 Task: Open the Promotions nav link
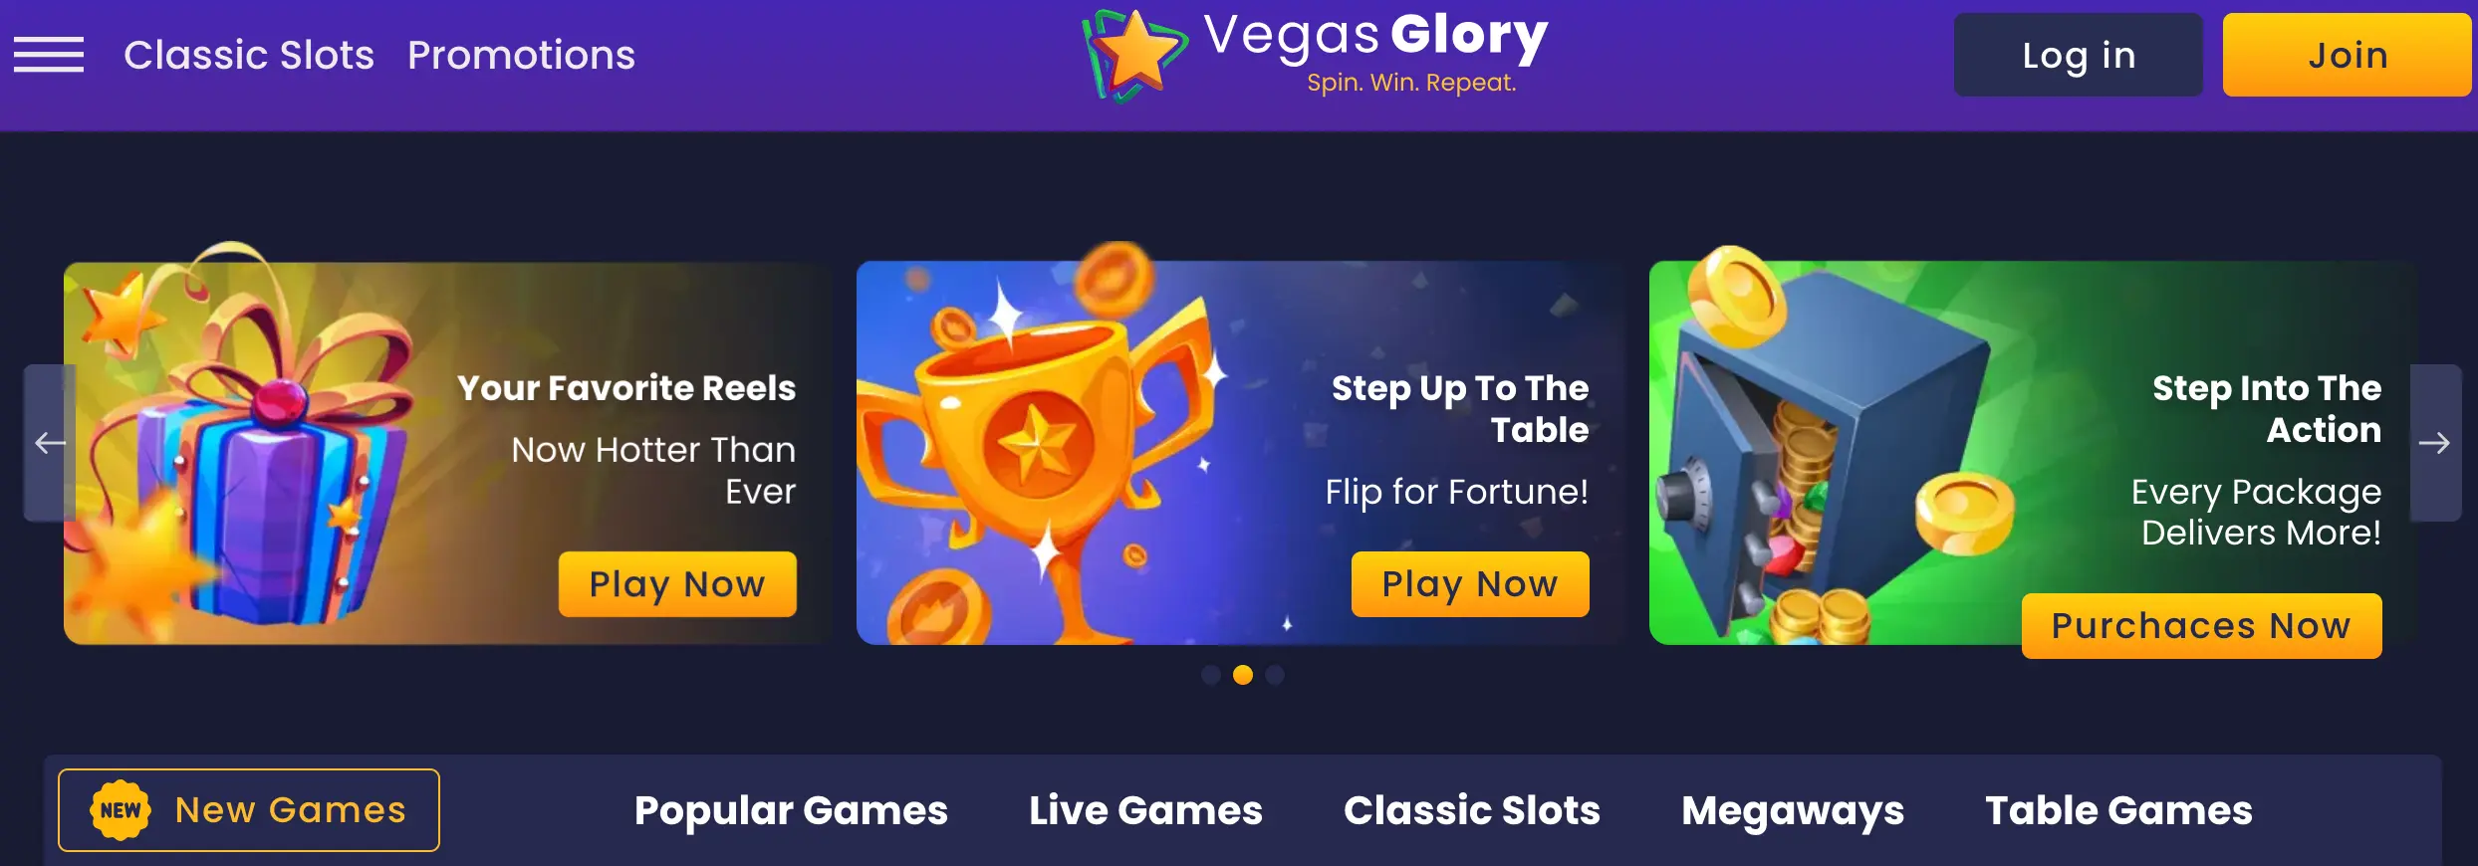click(x=521, y=55)
